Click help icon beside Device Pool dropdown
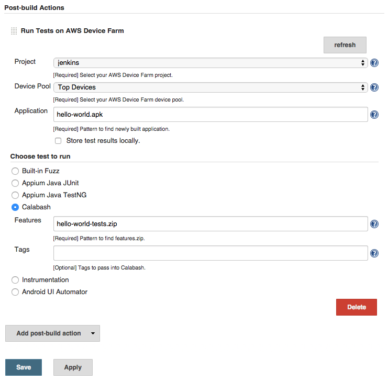 coord(374,87)
